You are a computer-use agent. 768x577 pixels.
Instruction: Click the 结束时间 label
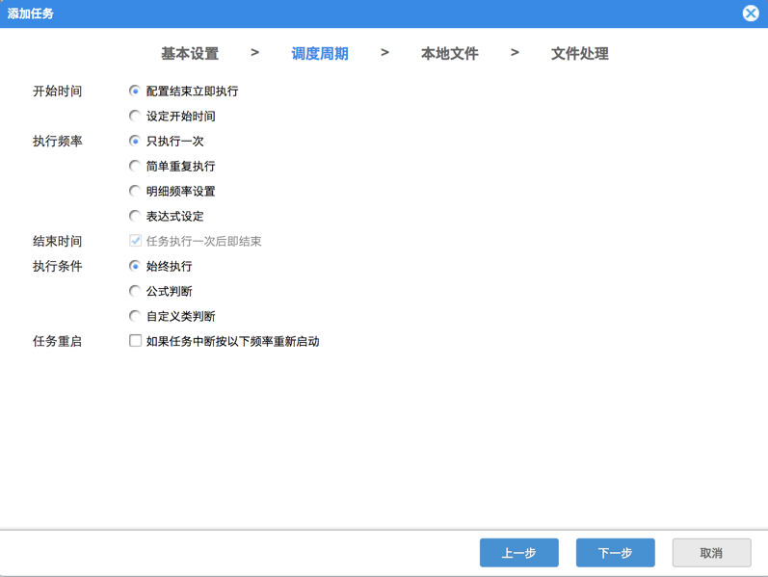point(57,241)
